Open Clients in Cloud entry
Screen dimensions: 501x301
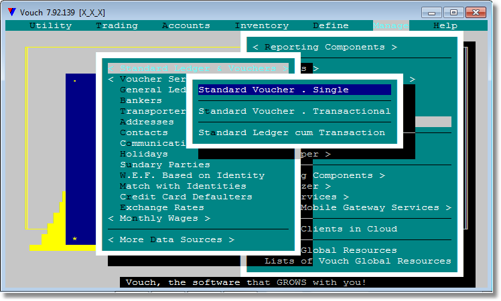[349, 229]
